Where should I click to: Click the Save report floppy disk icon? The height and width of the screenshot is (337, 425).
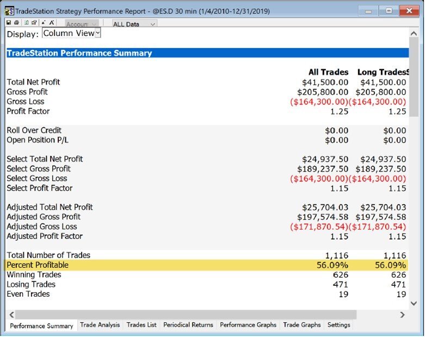(x=9, y=23)
